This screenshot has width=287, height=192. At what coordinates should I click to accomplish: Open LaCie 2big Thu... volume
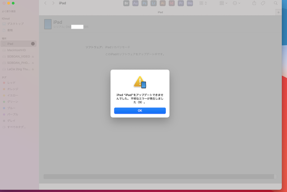(x=18, y=69)
